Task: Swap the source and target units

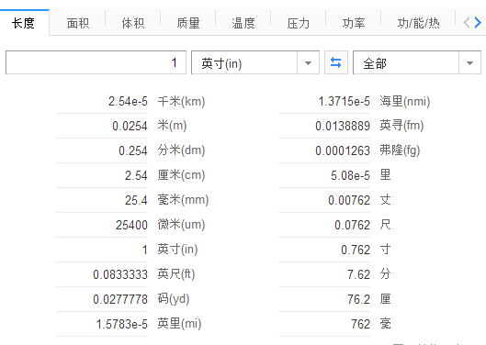Action: [x=336, y=63]
